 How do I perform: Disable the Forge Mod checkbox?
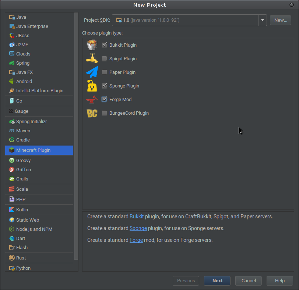[x=104, y=99]
